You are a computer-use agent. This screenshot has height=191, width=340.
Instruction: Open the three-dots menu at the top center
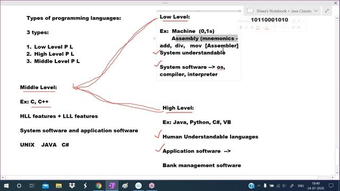[x=165, y=3]
